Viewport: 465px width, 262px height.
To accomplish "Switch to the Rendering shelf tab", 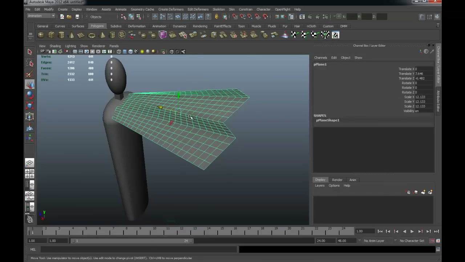I will tap(200, 26).
